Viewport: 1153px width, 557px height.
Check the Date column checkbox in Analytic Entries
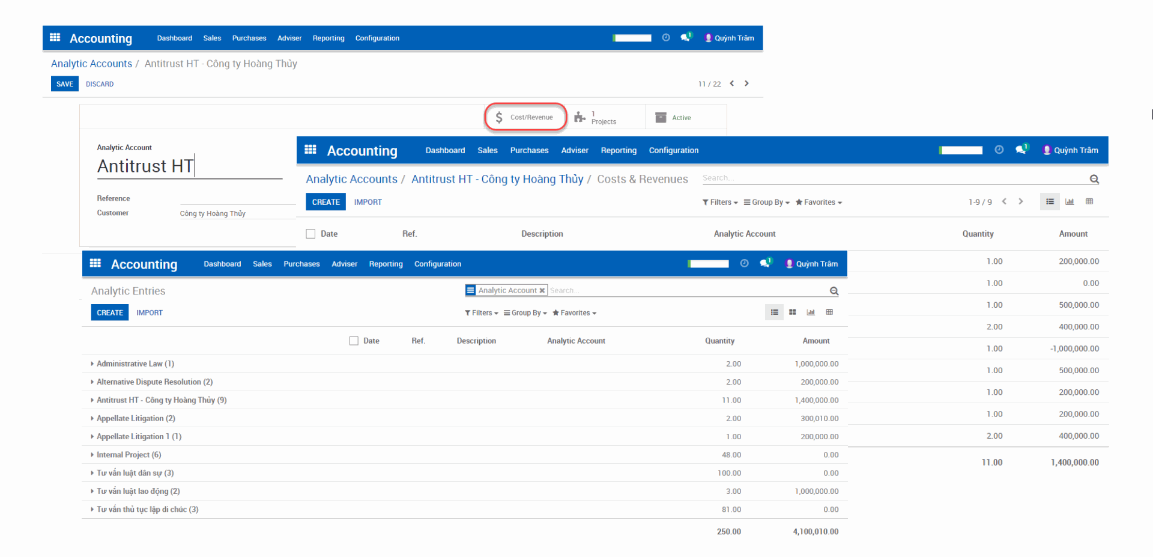(354, 340)
